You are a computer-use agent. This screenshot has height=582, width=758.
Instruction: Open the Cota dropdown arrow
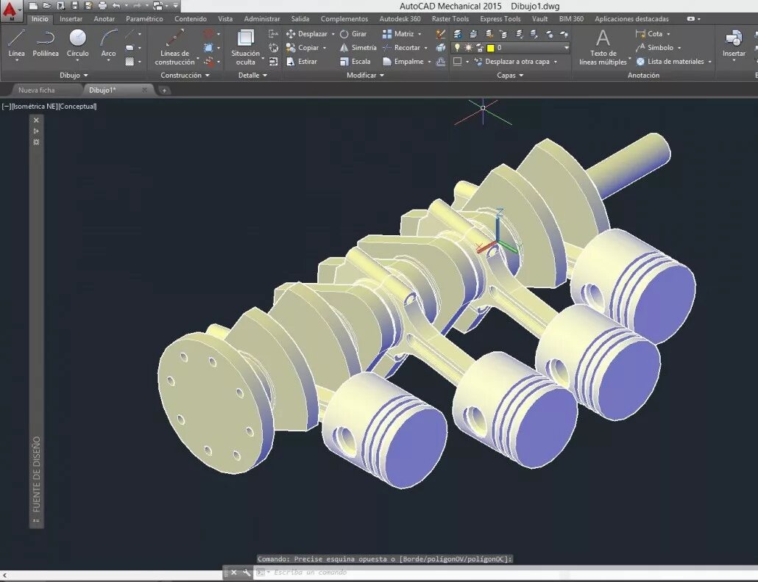(x=668, y=35)
